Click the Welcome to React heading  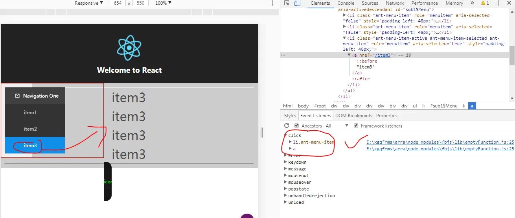pyautogui.click(x=129, y=70)
